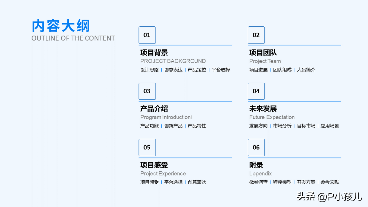Select the 创新产品 item
The width and height of the screenshot is (368, 207).
[x=173, y=126]
